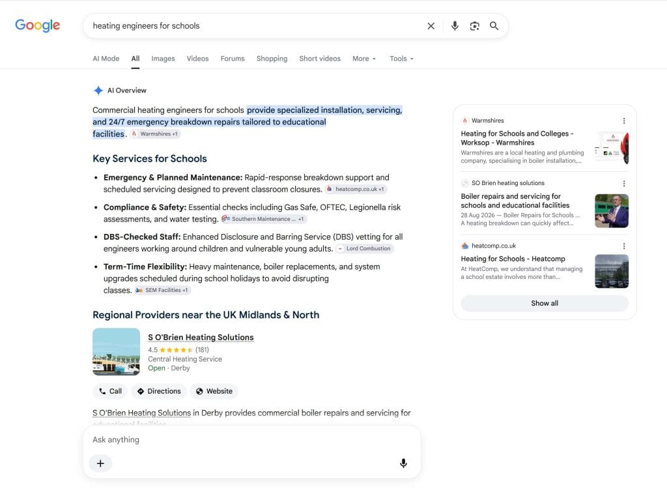Switch to Short videos tab

coord(320,59)
